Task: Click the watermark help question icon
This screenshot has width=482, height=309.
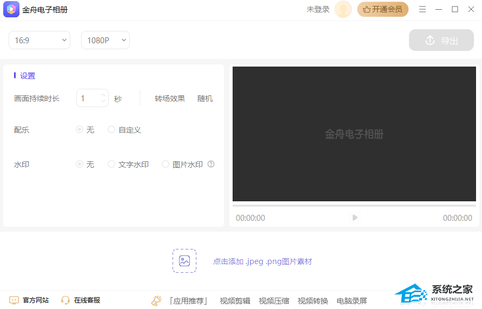Action: tap(211, 164)
